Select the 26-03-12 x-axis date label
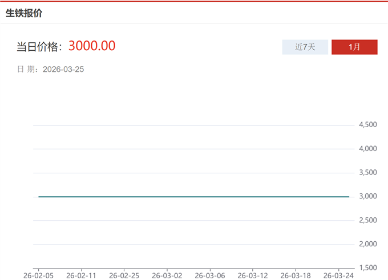Viewport: 388px width, 280px height. [253, 275]
